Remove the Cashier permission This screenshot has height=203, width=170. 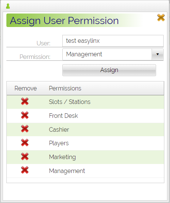25,129
